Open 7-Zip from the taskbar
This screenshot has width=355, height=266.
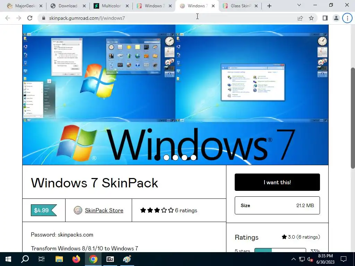point(110,259)
